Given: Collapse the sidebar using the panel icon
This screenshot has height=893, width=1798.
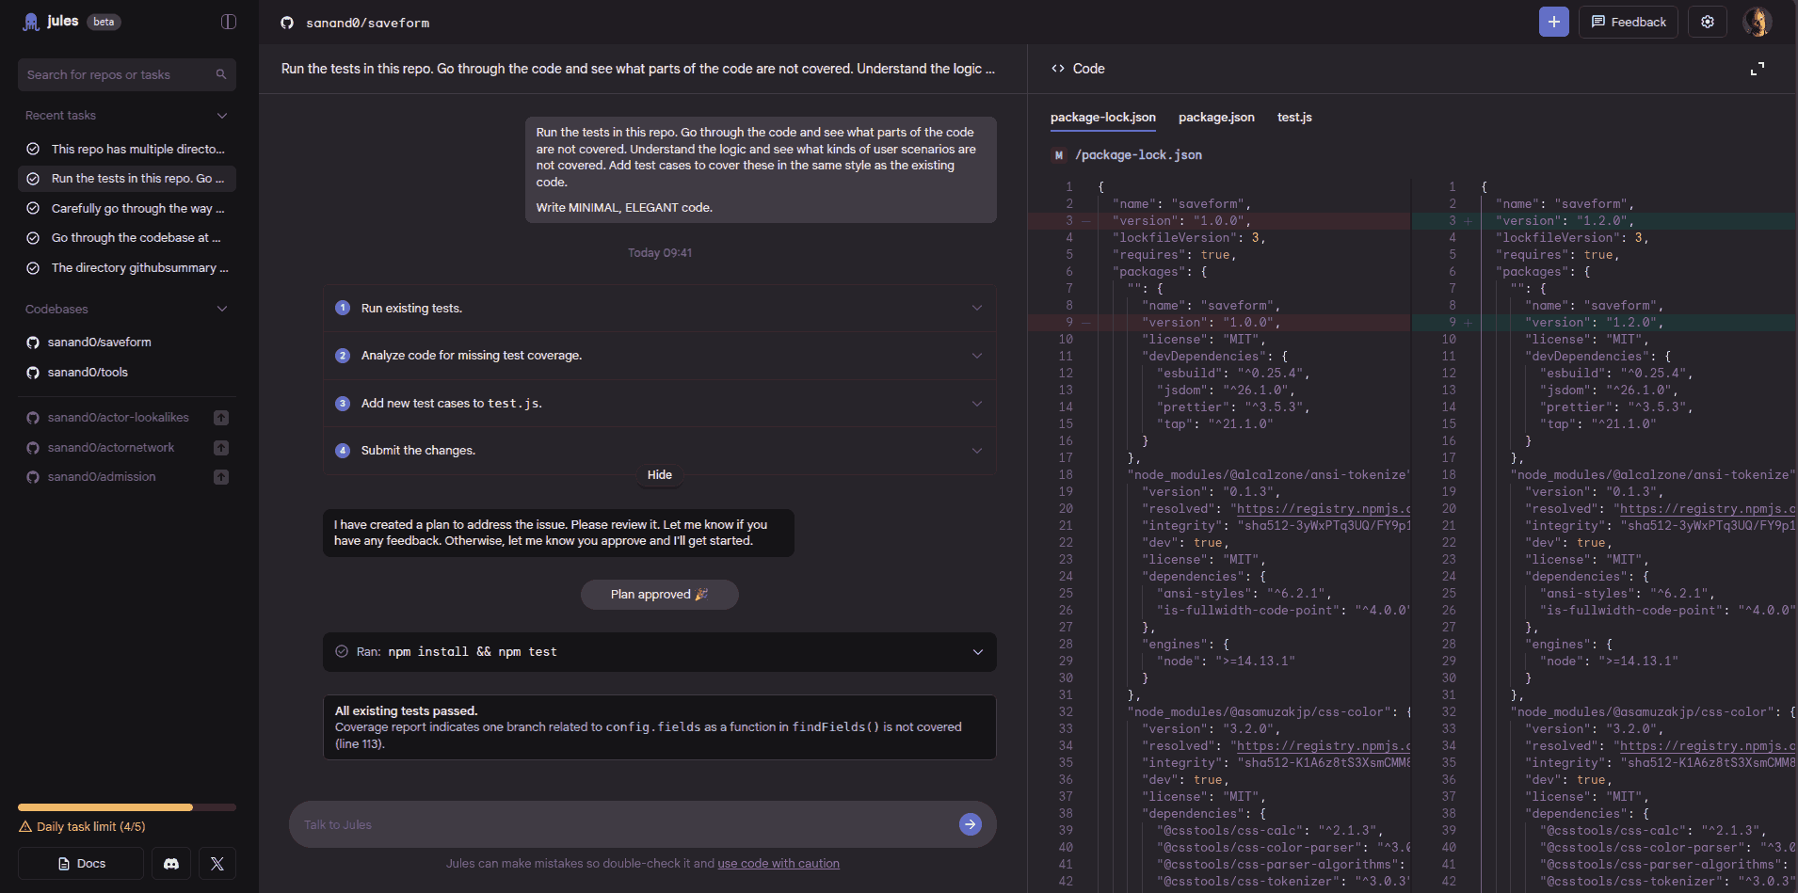Looking at the screenshot, I should pyautogui.click(x=228, y=22).
